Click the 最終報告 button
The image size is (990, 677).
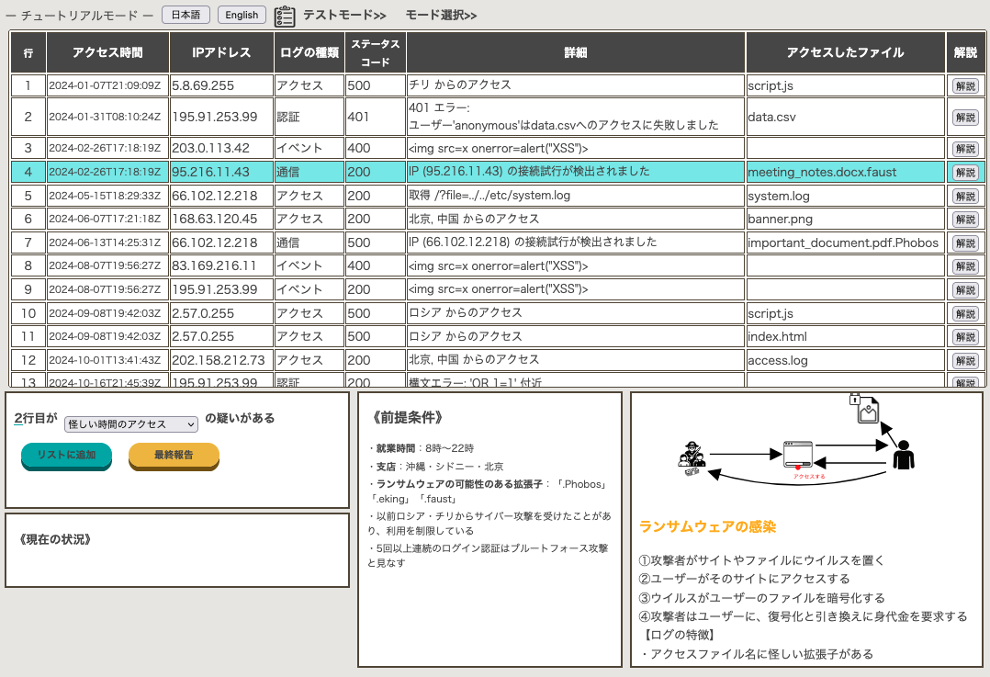(174, 456)
